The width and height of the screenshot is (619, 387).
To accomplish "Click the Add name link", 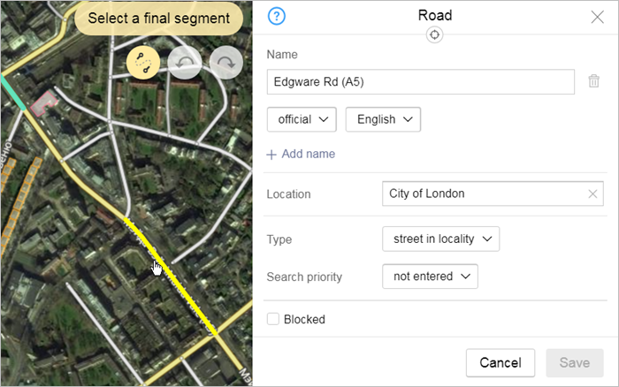I will (301, 154).
